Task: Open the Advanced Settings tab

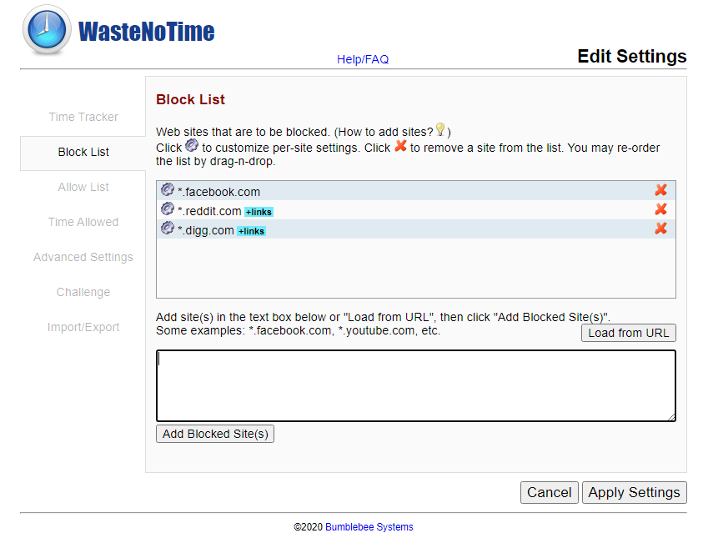Action: pyautogui.click(x=83, y=257)
